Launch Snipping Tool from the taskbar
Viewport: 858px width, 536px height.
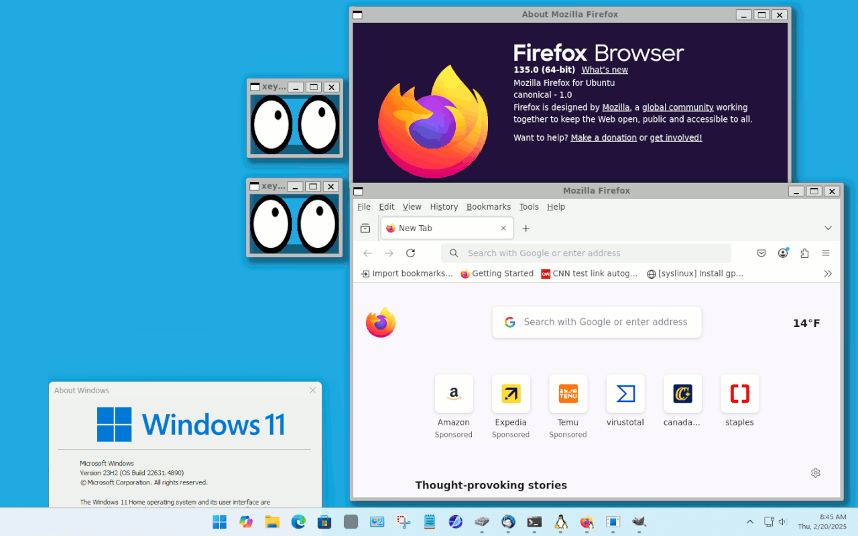[x=403, y=521]
